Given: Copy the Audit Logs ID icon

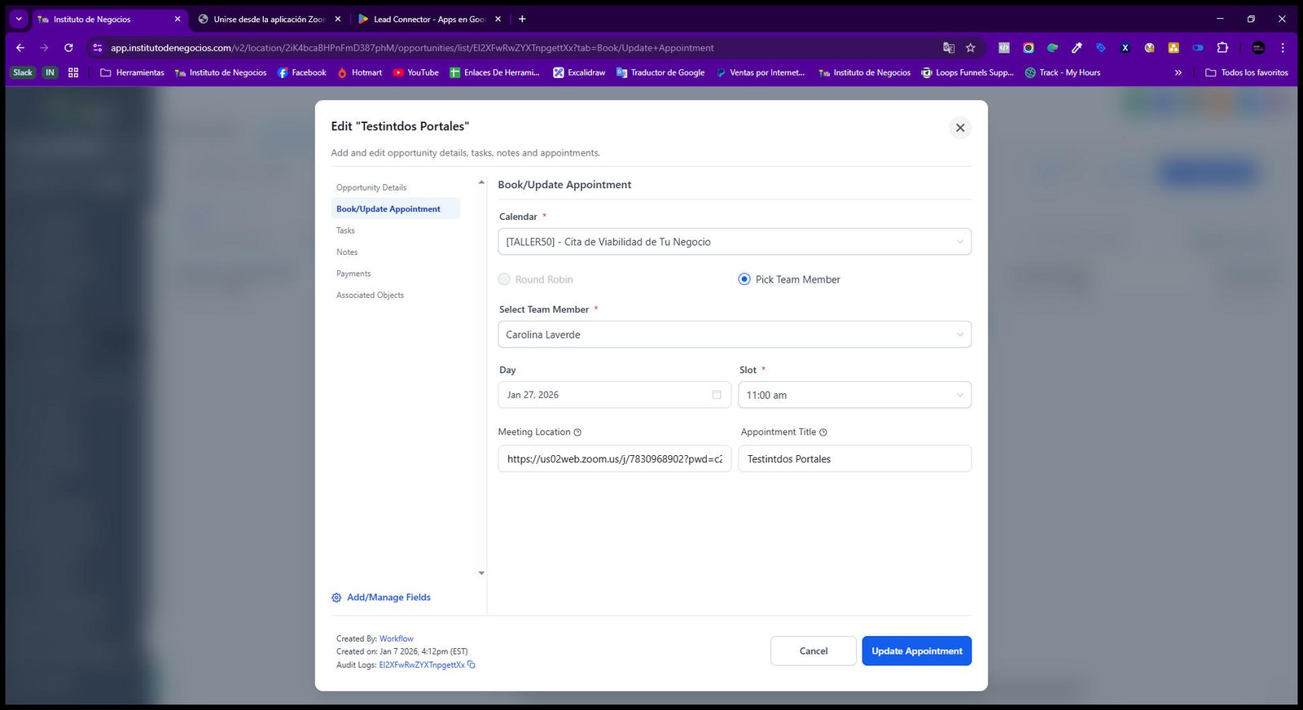Looking at the screenshot, I should pos(472,665).
